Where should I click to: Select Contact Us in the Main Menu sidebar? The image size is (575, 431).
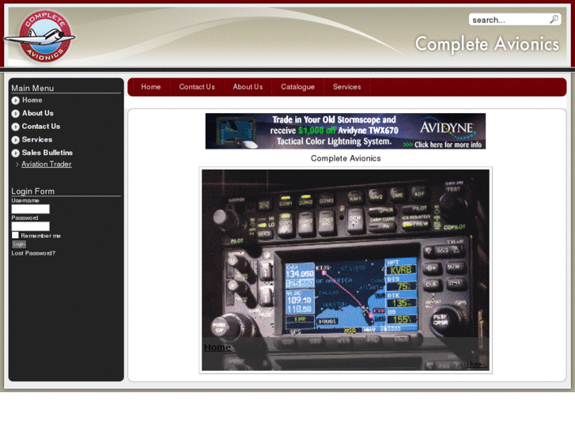(x=40, y=127)
